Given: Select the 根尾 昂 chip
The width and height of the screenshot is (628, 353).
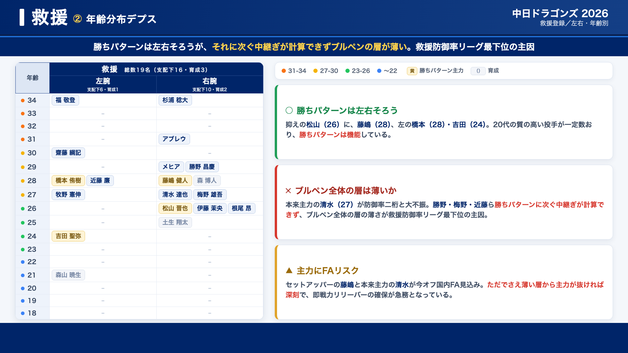Looking at the screenshot, I should [241, 208].
